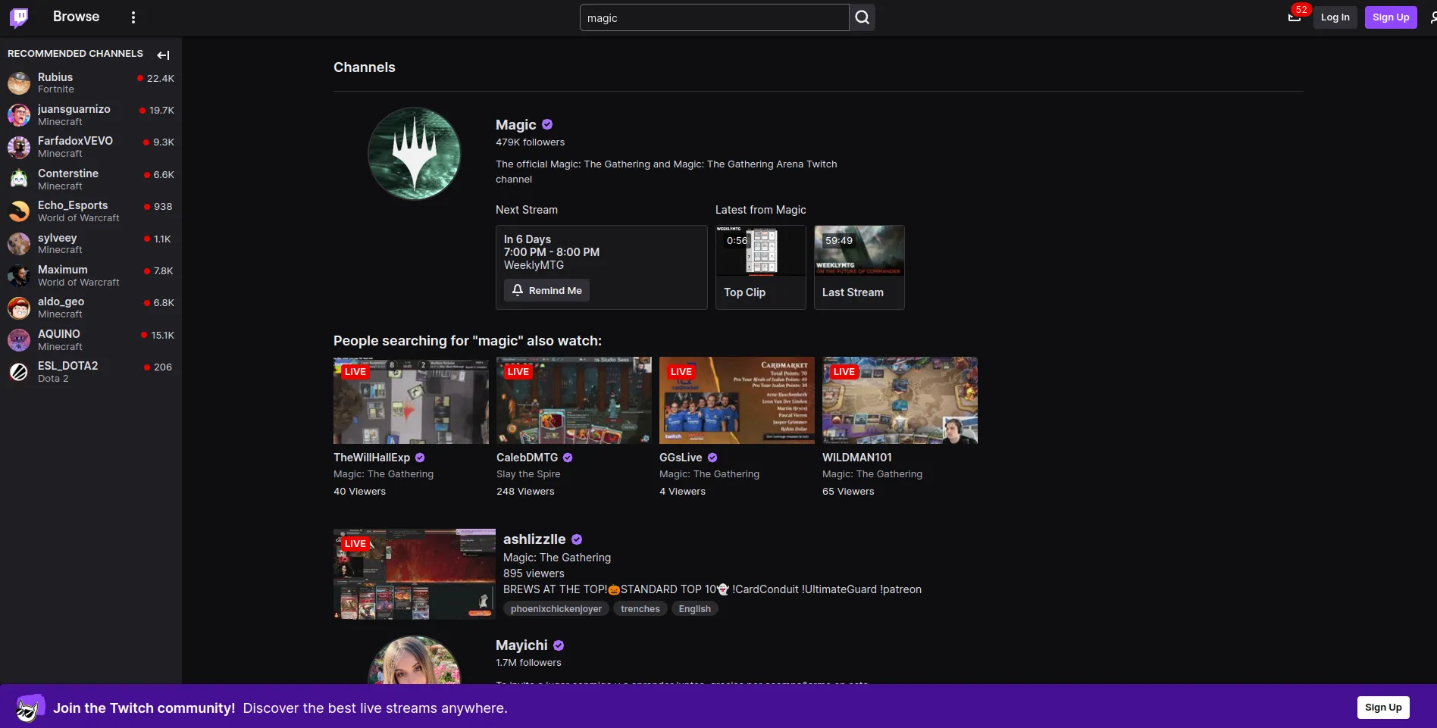
Task: Play the Last Stream thumbnail
Action: 859,251
